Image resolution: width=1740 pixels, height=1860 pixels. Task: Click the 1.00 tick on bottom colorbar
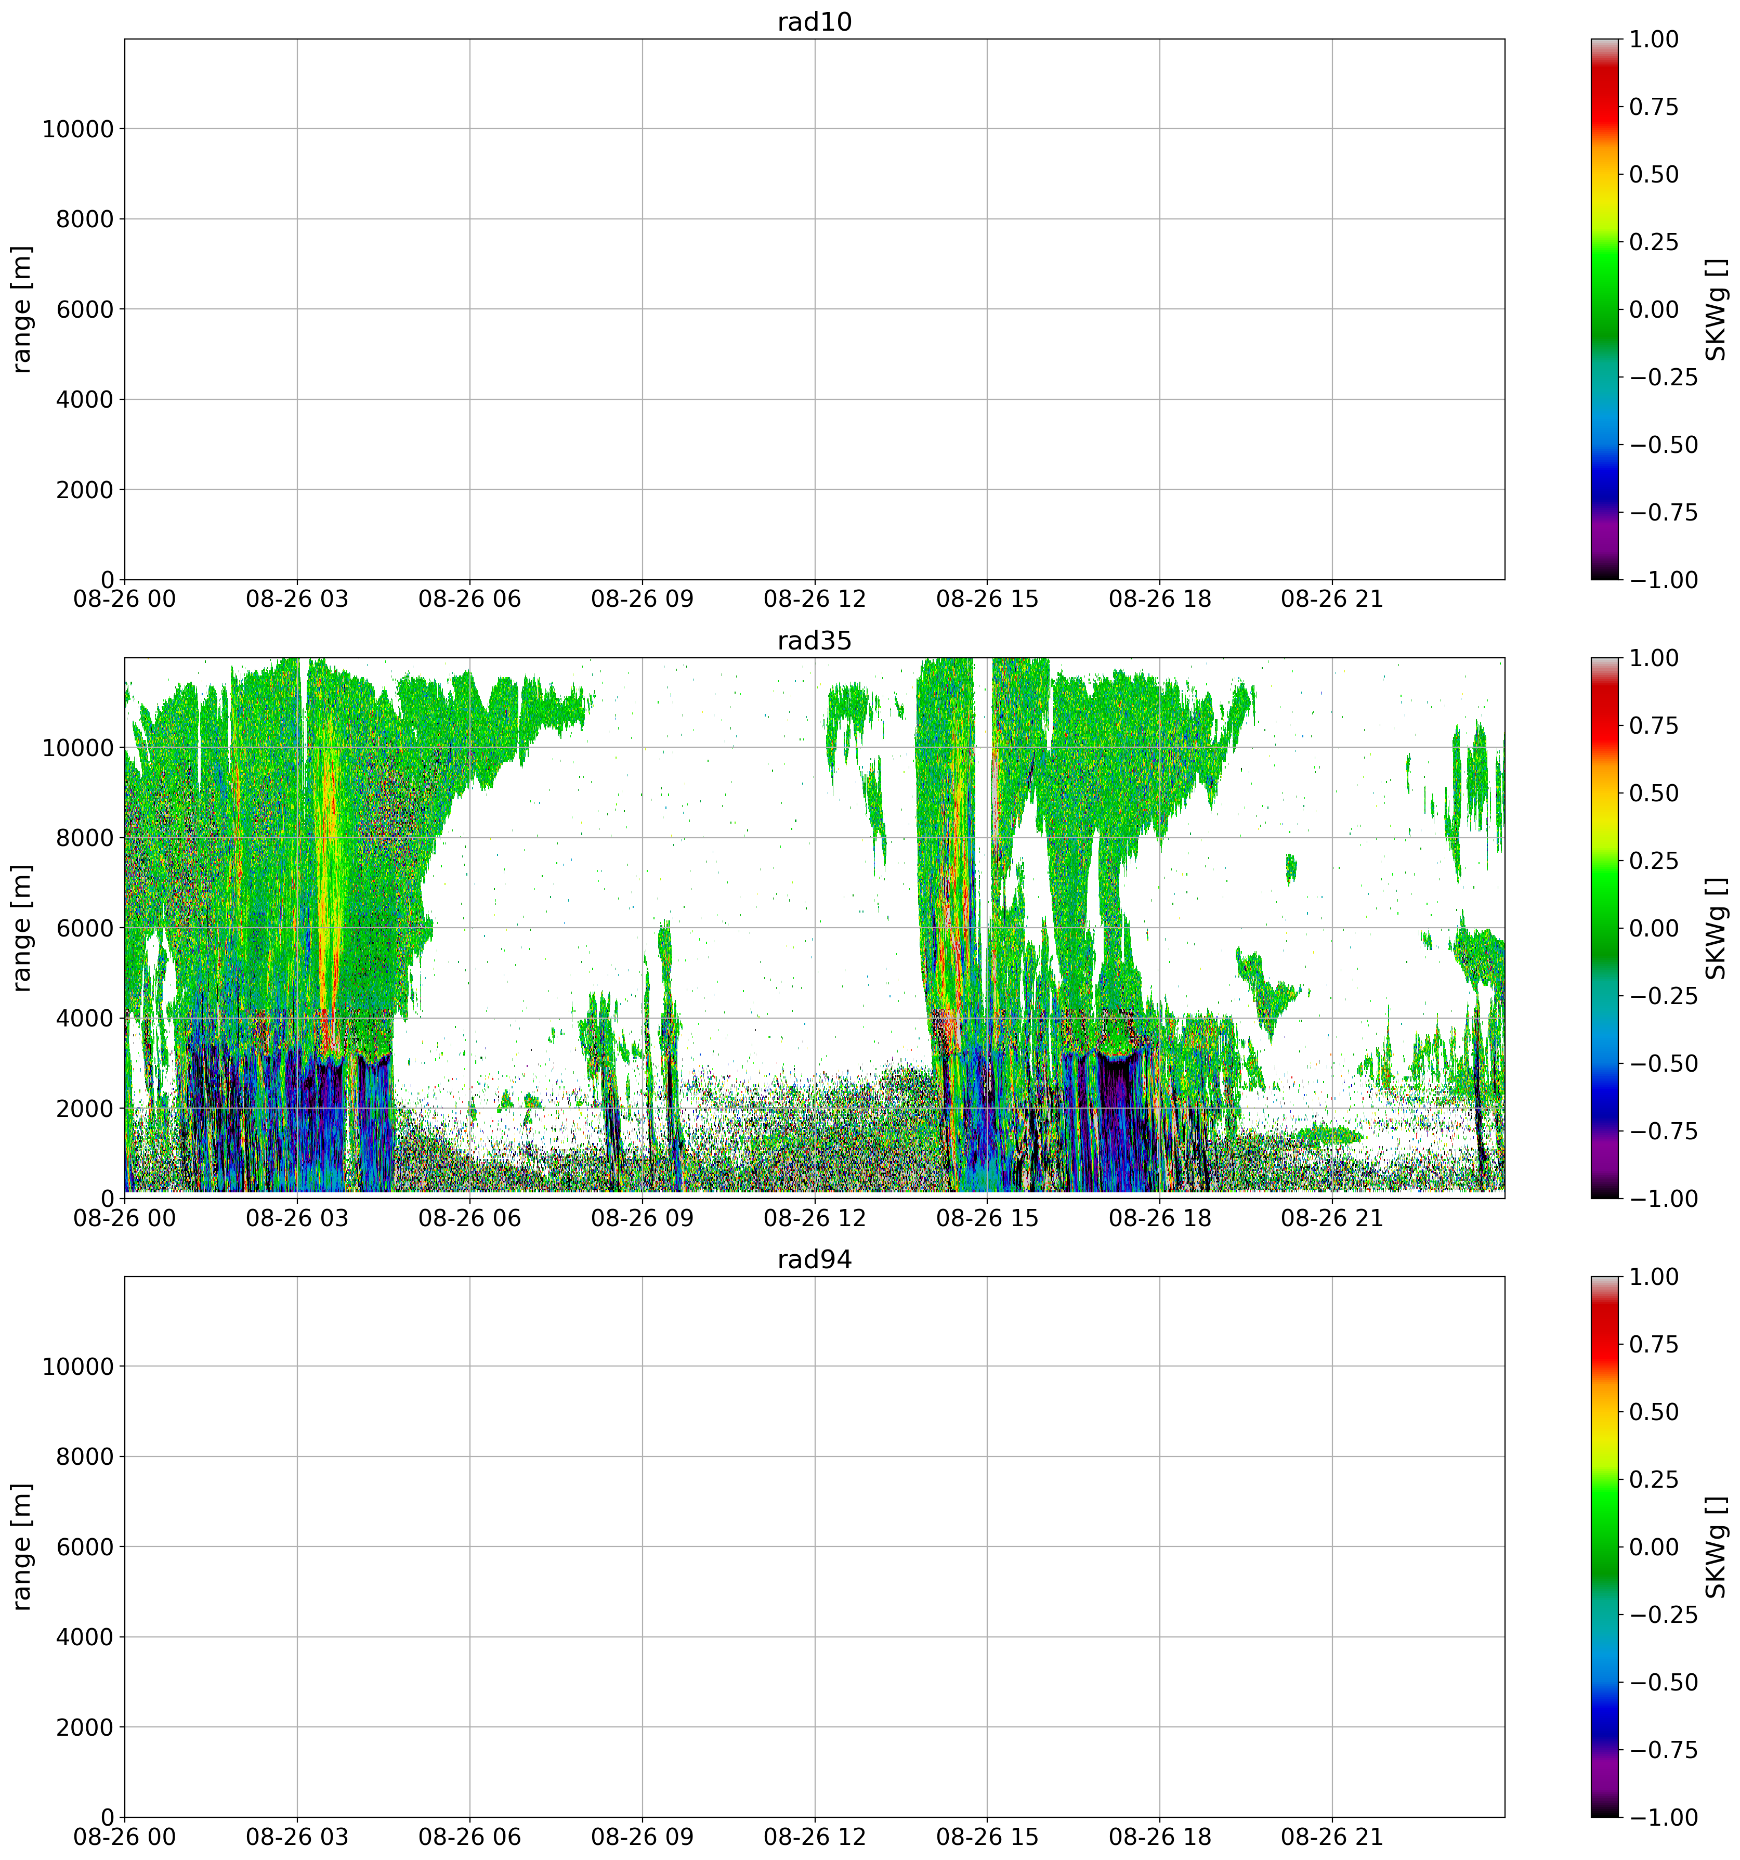[1654, 1277]
